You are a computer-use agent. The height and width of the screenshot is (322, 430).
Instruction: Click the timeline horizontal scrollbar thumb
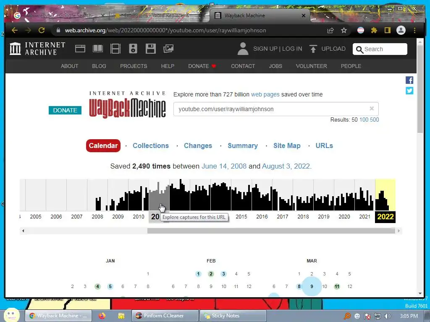pyautogui.click(x=271, y=231)
